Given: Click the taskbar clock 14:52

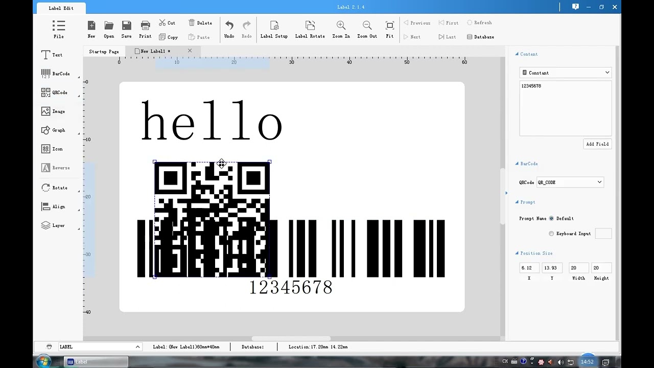Looking at the screenshot, I should pos(587,362).
